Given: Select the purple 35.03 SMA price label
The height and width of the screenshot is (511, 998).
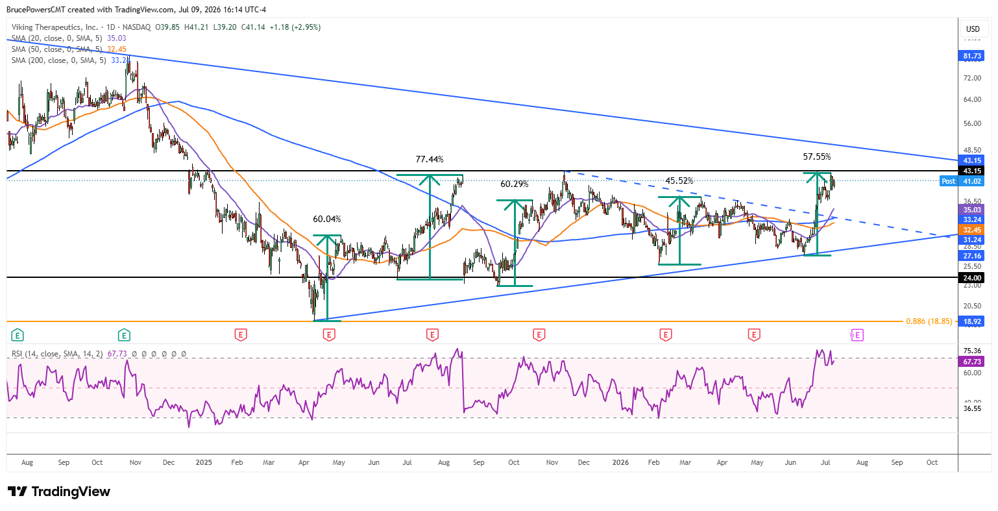Looking at the screenshot, I should tap(972, 210).
